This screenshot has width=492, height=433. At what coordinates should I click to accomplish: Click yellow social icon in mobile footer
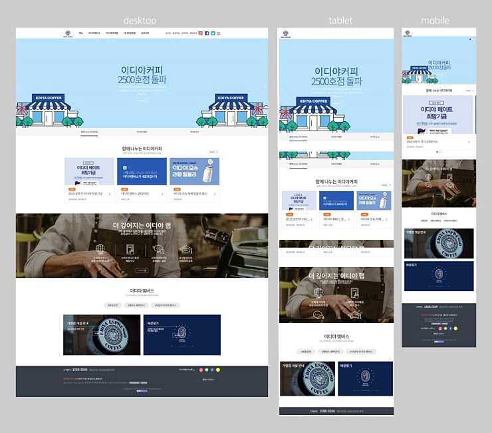click(x=455, y=328)
